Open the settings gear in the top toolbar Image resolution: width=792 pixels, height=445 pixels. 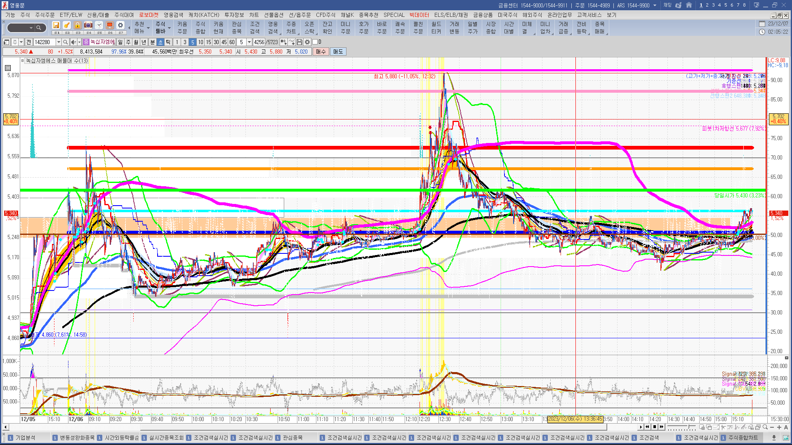point(120,25)
